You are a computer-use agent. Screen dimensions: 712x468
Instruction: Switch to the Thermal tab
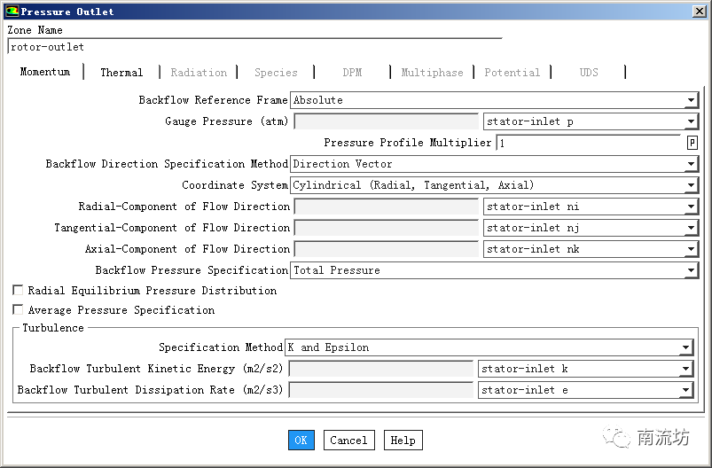pyautogui.click(x=121, y=73)
